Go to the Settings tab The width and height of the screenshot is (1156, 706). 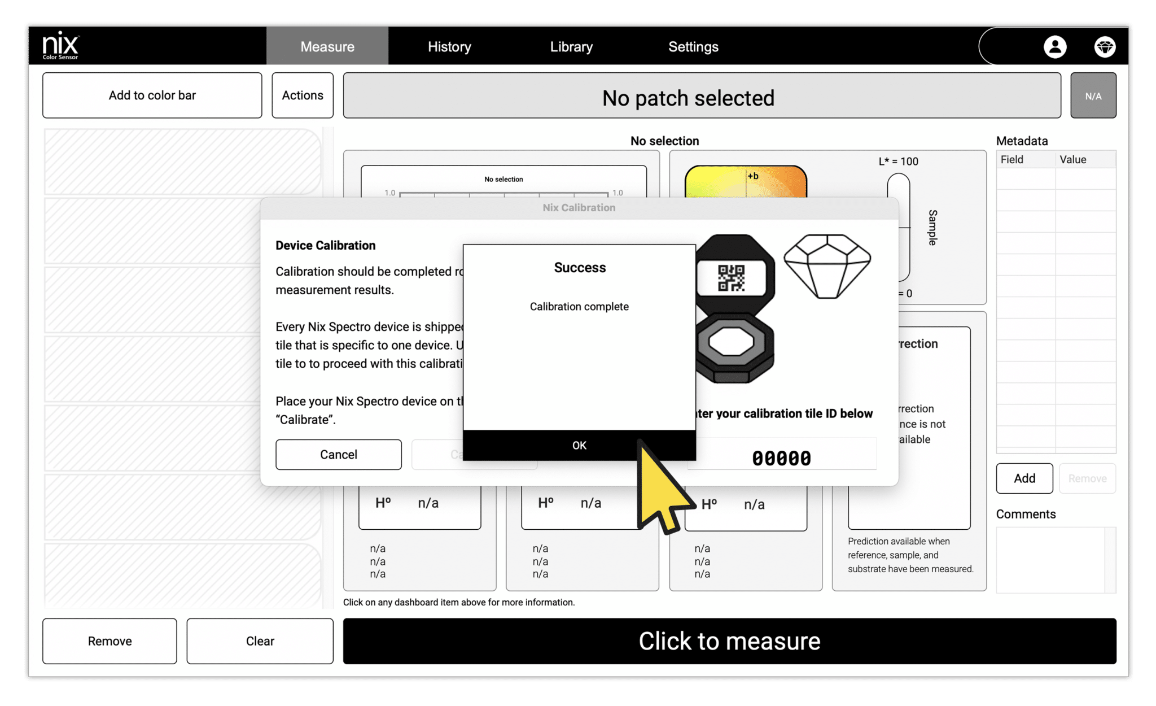[x=693, y=46]
